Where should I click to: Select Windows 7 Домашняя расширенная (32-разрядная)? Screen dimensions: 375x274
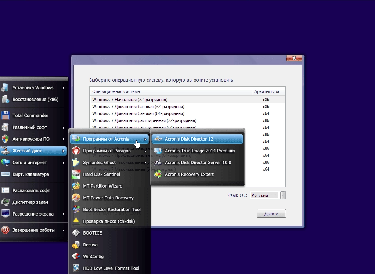pyautogui.click(x=187, y=120)
